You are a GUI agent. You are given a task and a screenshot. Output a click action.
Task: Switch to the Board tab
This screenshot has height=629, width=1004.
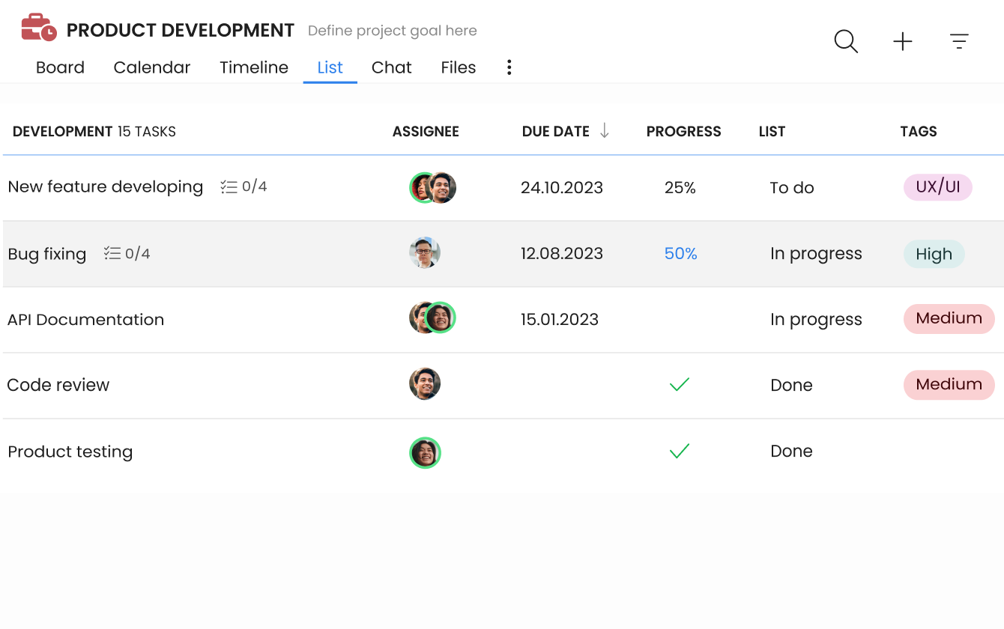[x=60, y=67]
